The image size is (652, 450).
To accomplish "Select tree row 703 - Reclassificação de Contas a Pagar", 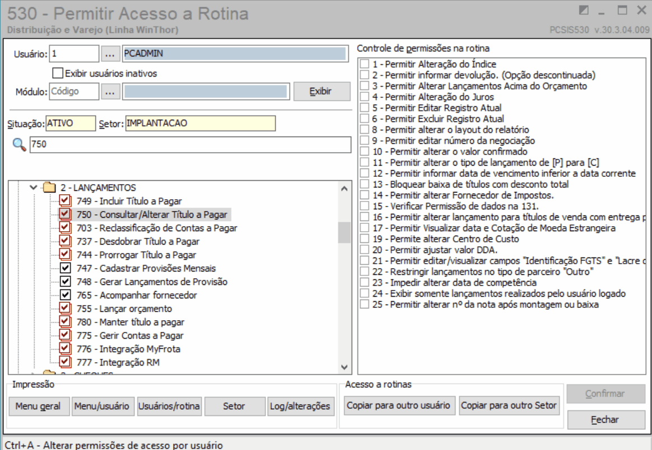I will coord(157,228).
